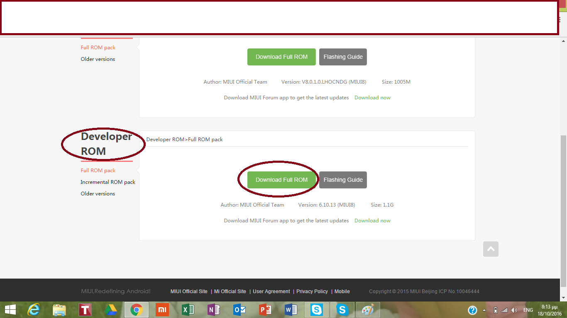Open Paint from the taskbar
567x318 pixels.
(368, 310)
